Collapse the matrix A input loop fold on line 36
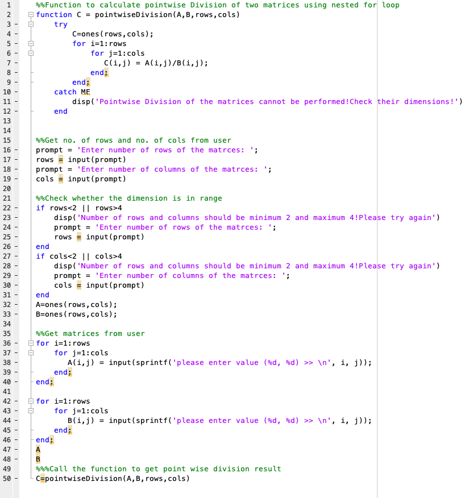 click(31, 343)
